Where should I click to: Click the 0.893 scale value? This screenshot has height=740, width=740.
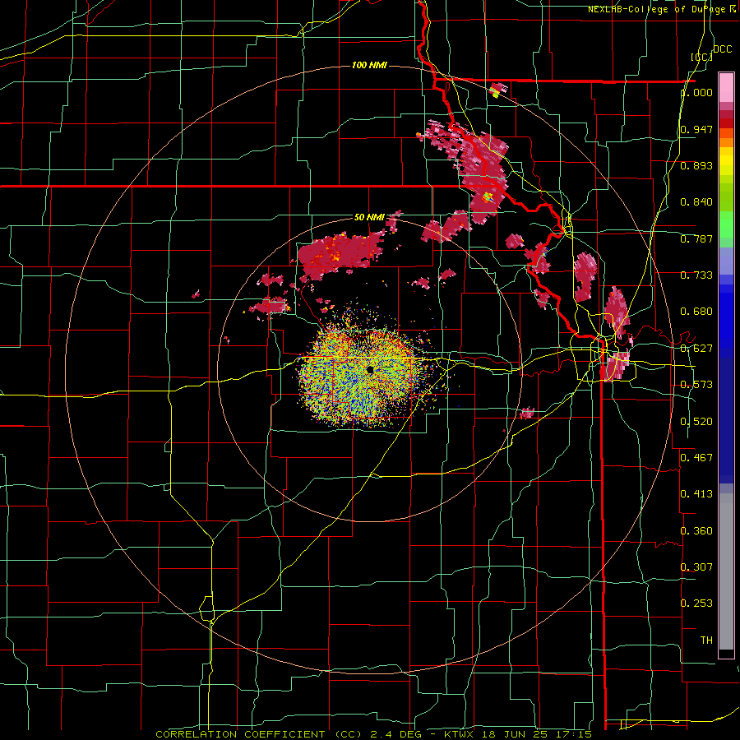pos(696,165)
